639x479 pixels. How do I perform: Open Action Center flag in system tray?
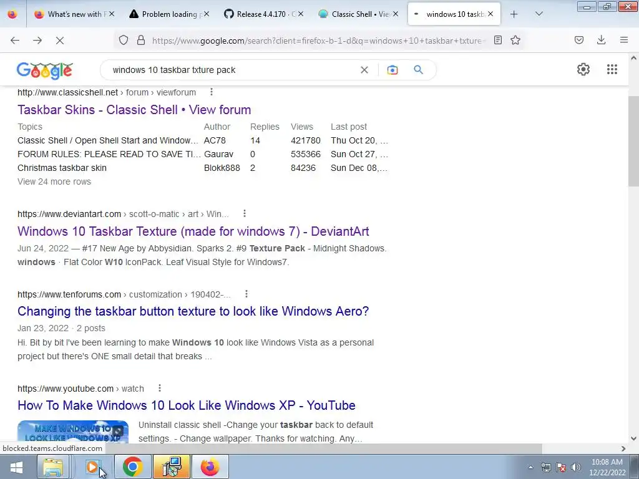tap(561, 467)
